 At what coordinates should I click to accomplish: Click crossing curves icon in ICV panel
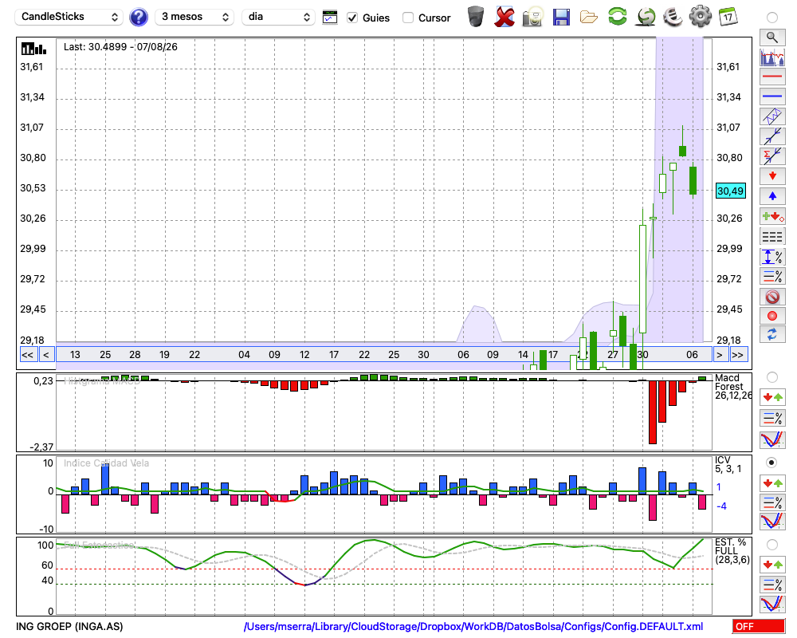[x=772, y=522]
